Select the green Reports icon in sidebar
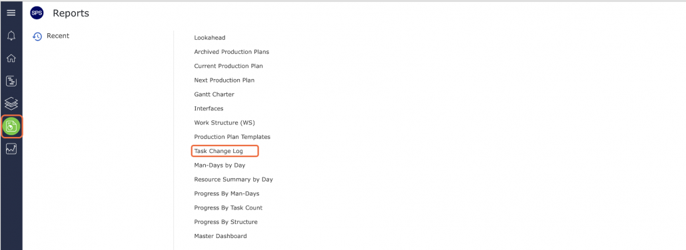Image resolution: width=686 pixels, height=250 pixels. pos(11,127)
